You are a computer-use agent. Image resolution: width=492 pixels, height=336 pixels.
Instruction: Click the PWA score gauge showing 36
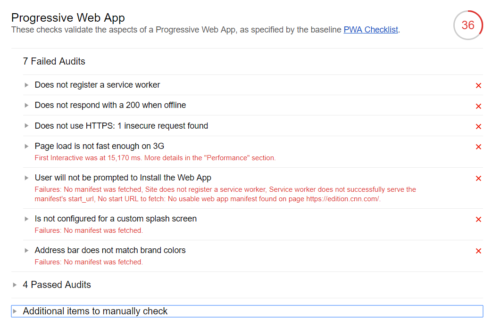pyautogui.click(x=467, y=25)
